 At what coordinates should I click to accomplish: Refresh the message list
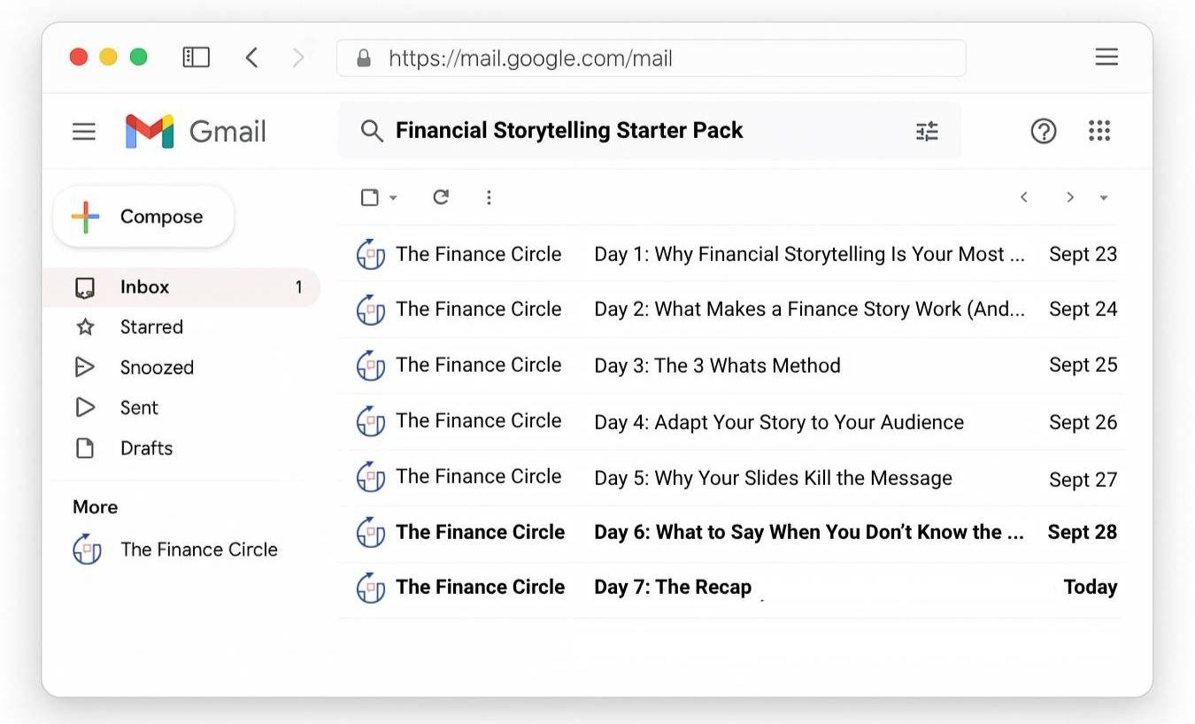click(441, 196)
